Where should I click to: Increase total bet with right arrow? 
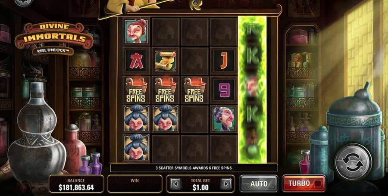pyautogui.click(x=225, y=184)
